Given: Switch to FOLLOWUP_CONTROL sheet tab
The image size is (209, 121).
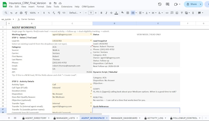Looking at the screenshot, I should tap(185, 118).
